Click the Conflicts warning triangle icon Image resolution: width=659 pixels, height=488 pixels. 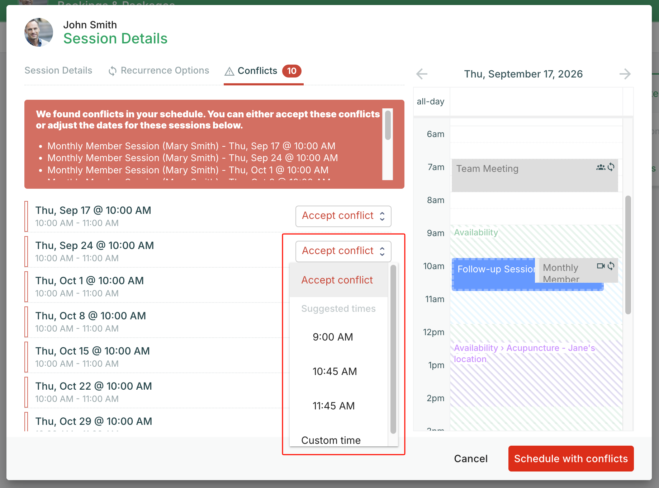pos(229,71)
